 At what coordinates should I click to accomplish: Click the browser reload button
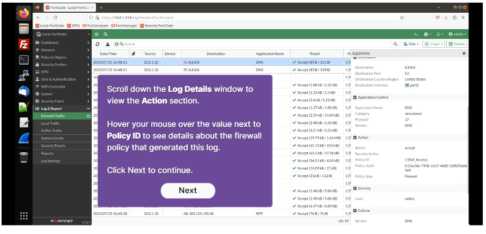[55, 18]
